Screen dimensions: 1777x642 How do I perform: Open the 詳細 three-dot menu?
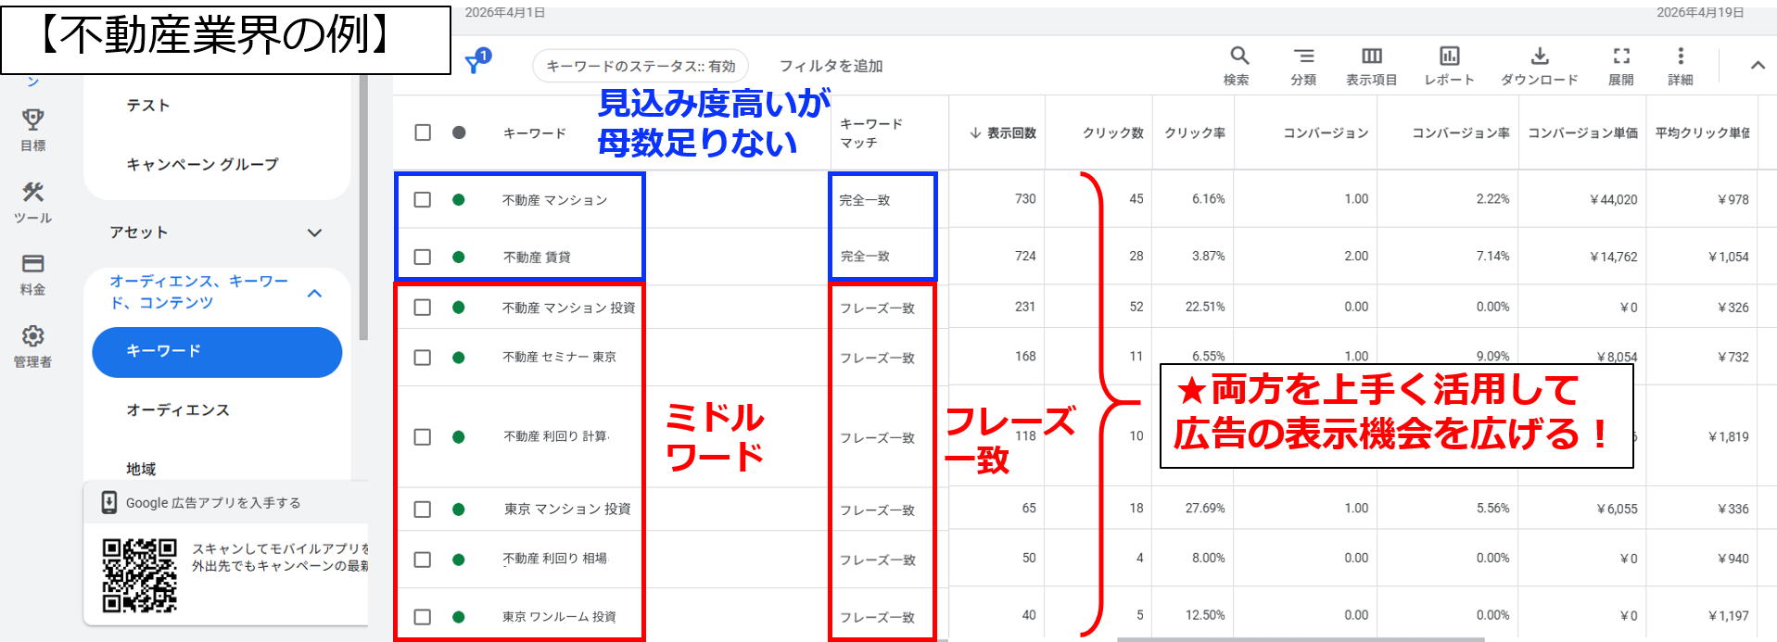click(x=1680, y=57)
